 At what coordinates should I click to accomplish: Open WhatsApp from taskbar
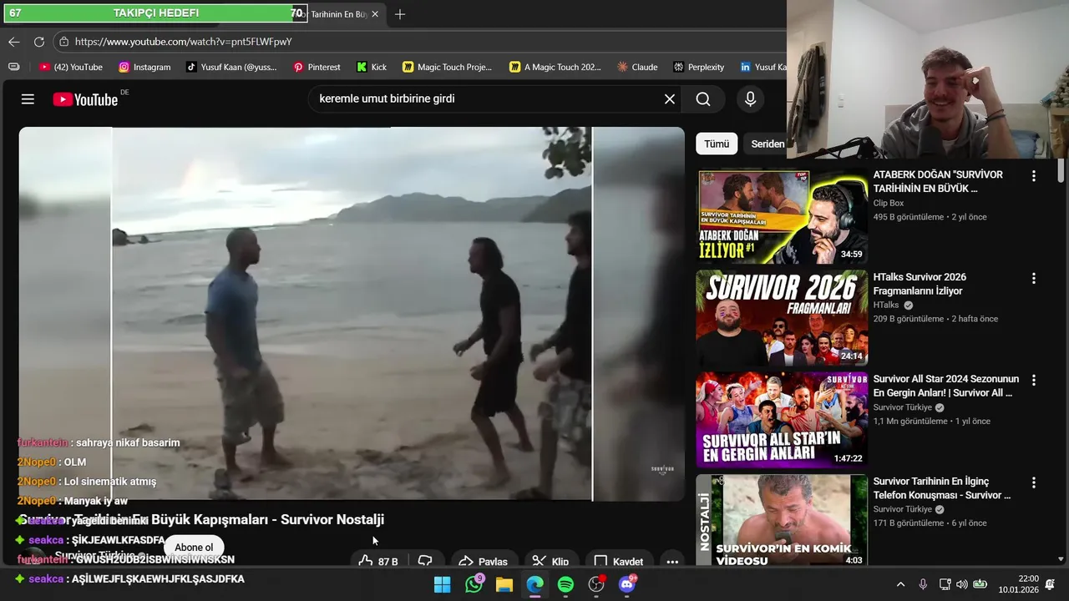tap(474, 584)
